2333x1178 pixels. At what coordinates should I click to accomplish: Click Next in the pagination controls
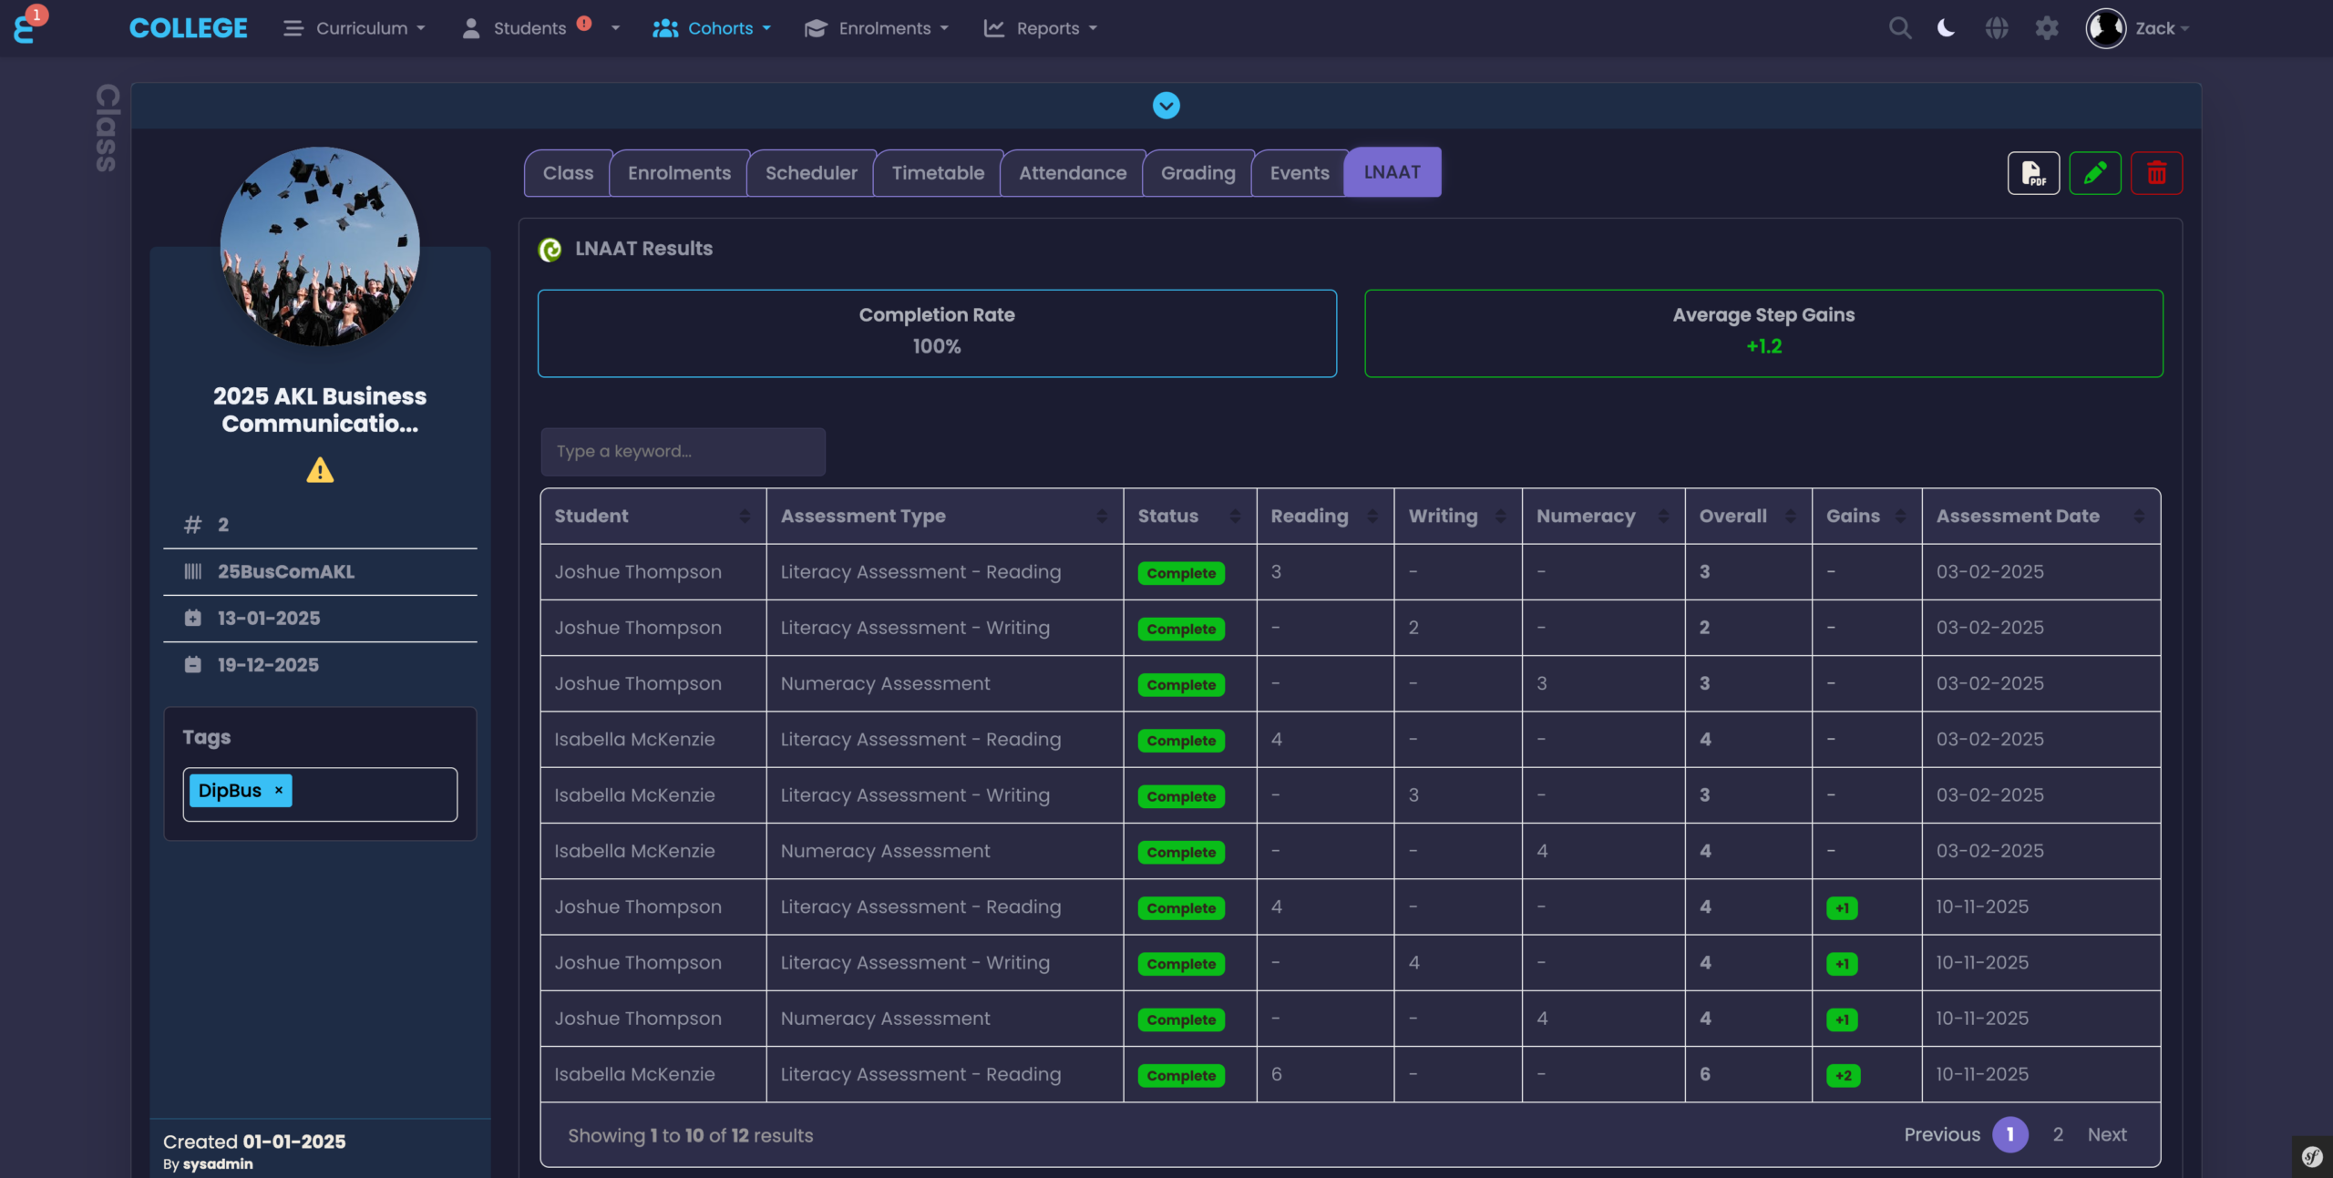point(2107,1134)
